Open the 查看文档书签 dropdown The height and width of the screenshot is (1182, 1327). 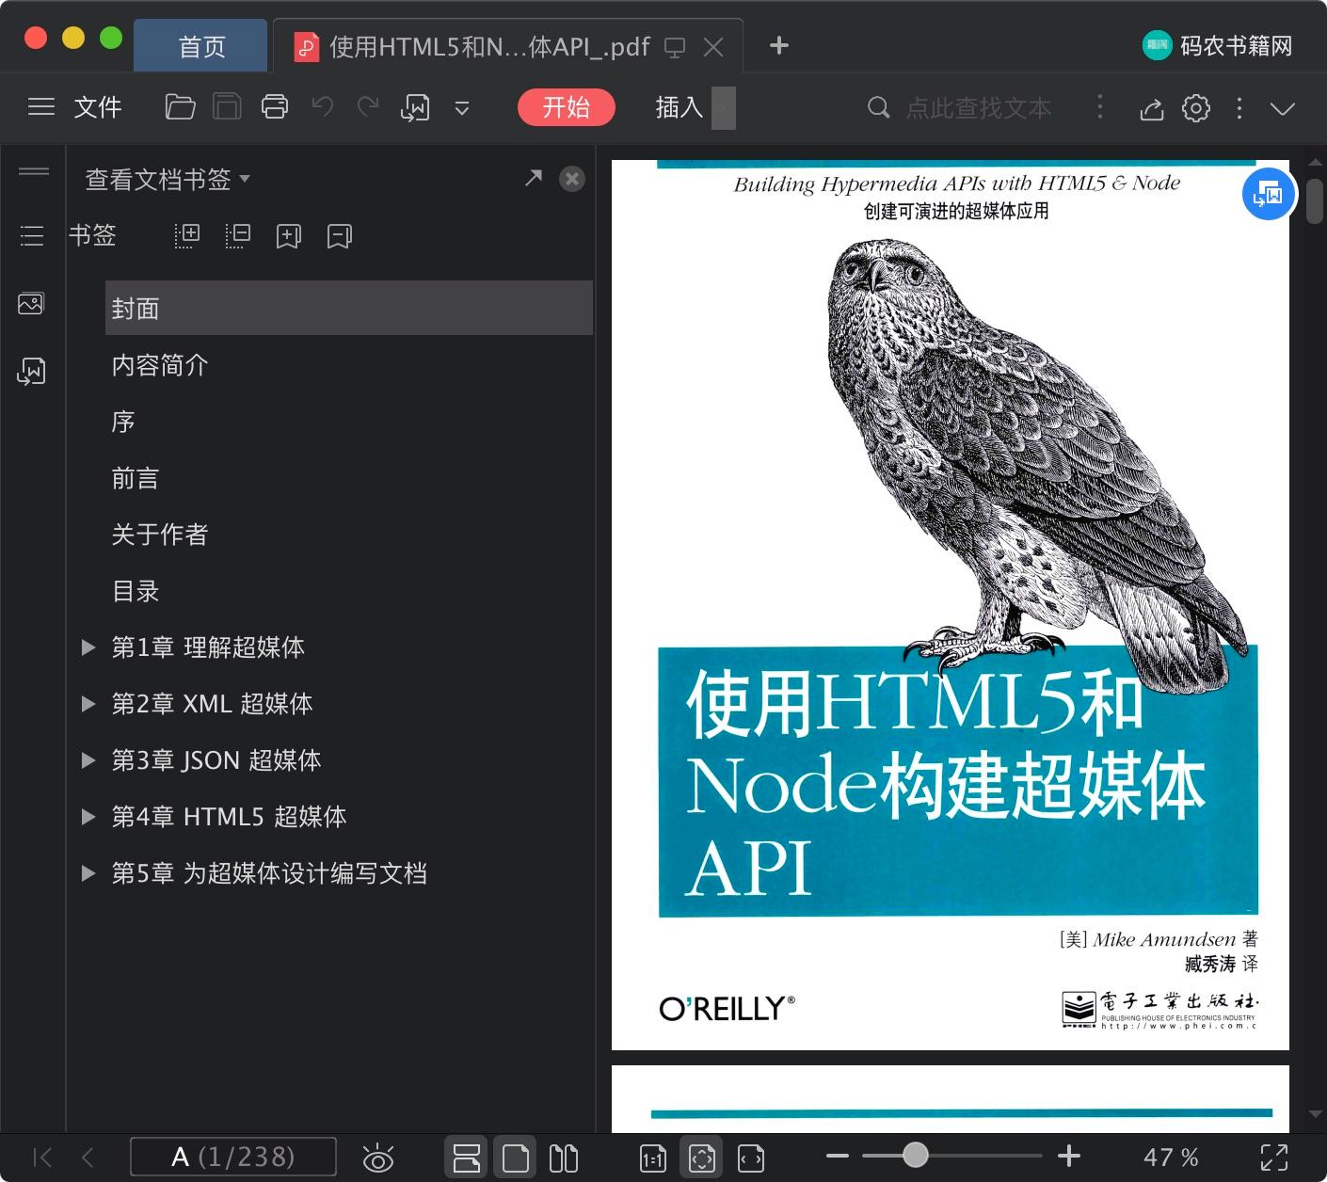(x=168, y=179)
